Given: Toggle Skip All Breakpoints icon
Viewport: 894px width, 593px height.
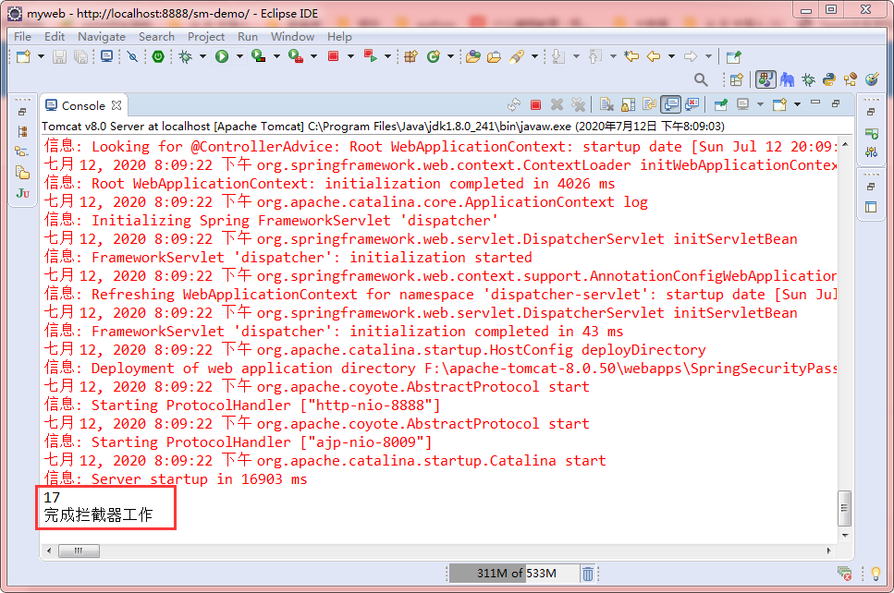Looking at the screenshot, I should point(132,56).
